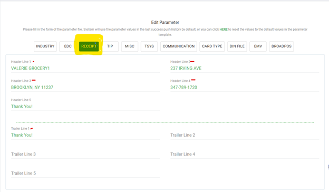Focus the empty Trailer Line 2 field
This screenshot has height=192, width=329.
point(245,135)
